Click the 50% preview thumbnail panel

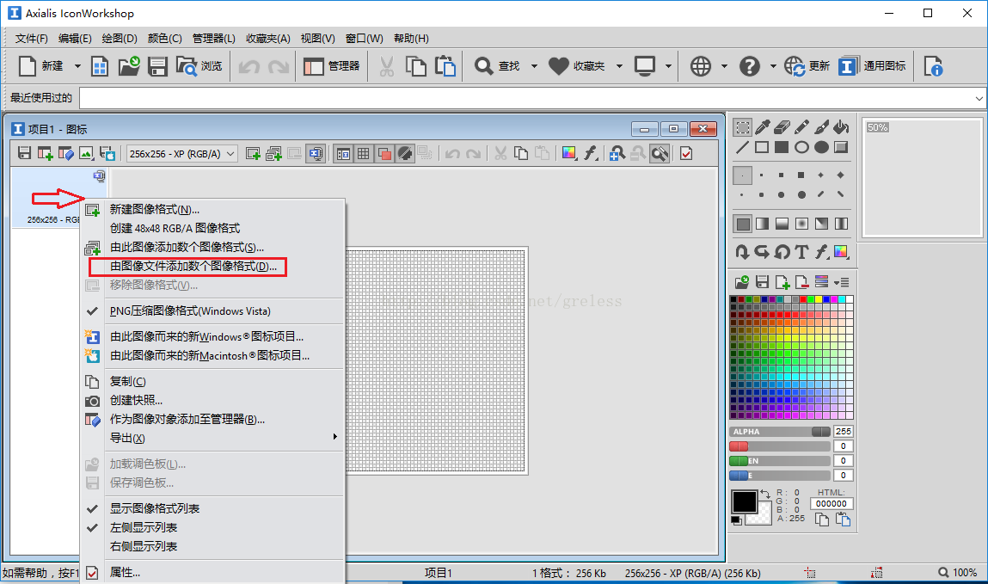click(x=923, y=178)
